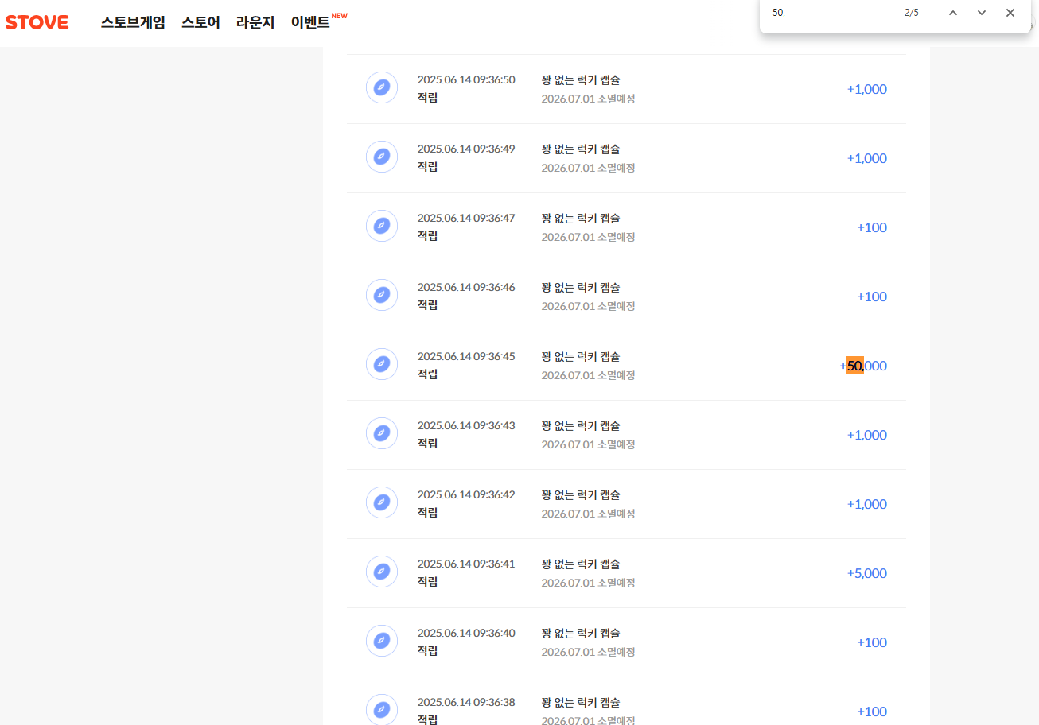The image size is (1039, 725).
Task: Click expiry date text in 09:36:49 row
Action: [588, 168]
